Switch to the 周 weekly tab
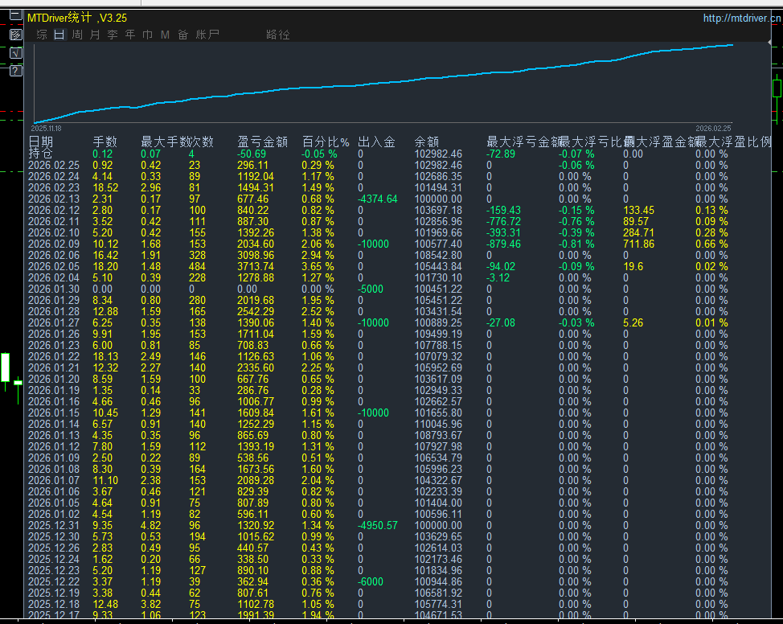 click(77, 35)
